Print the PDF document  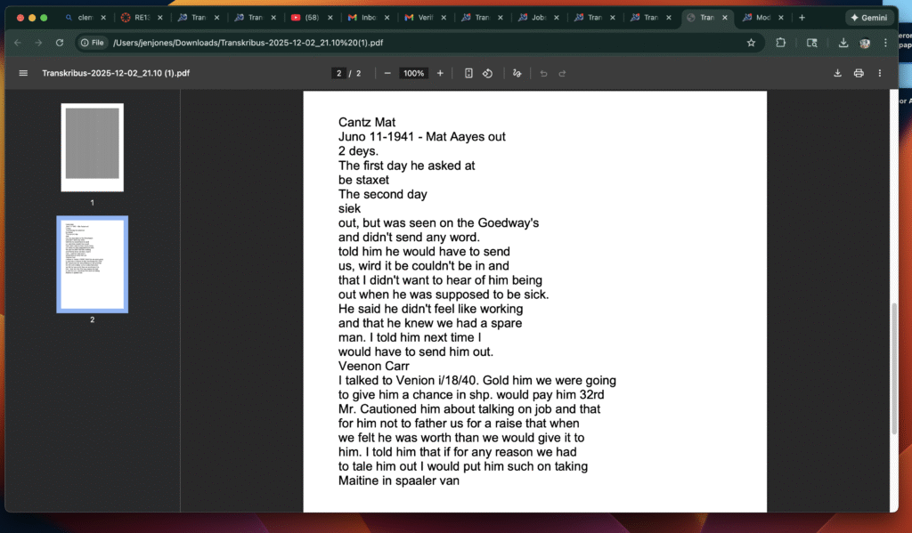pyautogui.click(x=859, y=73)
